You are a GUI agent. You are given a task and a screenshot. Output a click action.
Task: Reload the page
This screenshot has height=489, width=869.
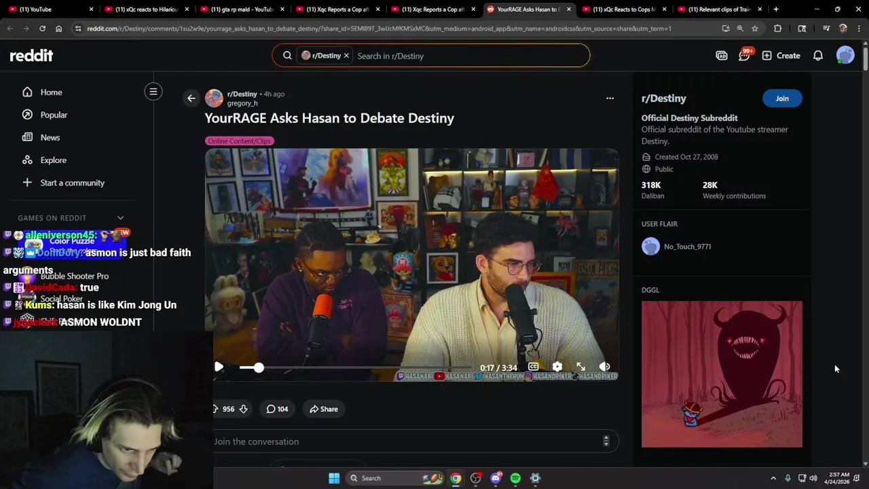[42, 29]
